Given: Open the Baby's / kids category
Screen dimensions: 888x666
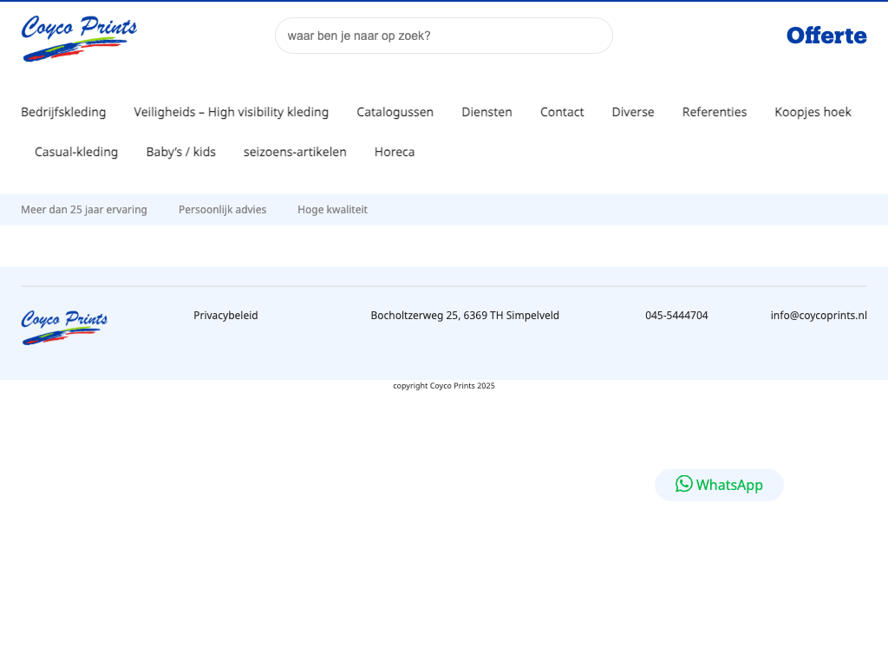Looking at the screenshot, I should (180, 152).
